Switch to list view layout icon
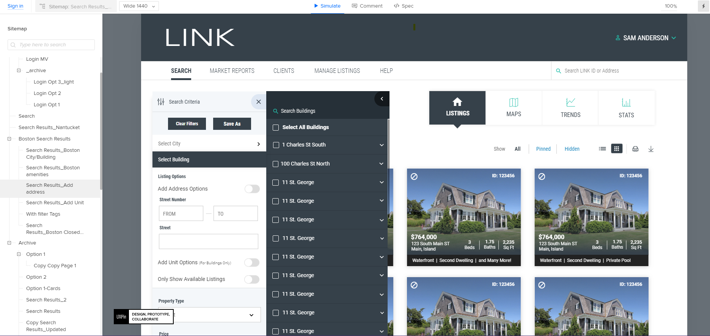This screenshot has height=336, width=710. [x=602, y=149]
